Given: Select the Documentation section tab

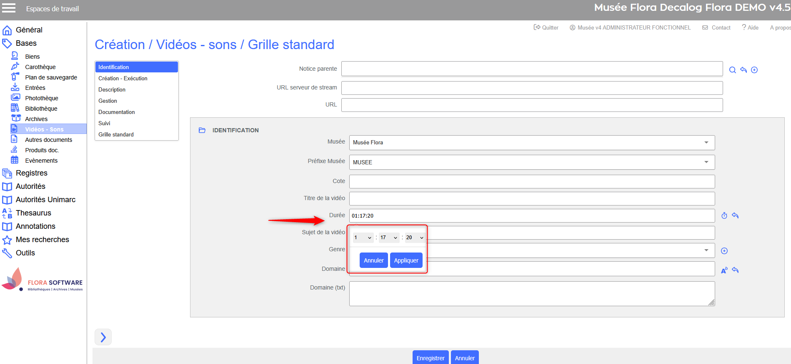Looking at the screenshot, I should [x=117, y=112].
